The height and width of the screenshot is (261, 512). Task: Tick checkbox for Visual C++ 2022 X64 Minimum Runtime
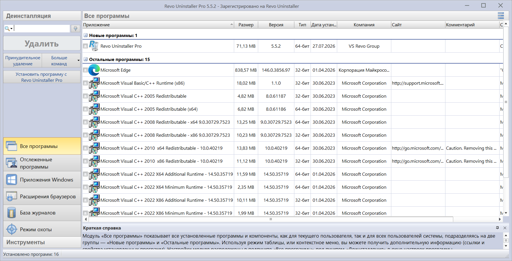[85, 187]
